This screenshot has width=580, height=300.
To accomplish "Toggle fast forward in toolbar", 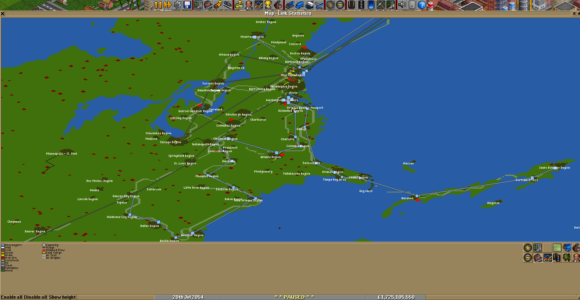I will [168, 5].
